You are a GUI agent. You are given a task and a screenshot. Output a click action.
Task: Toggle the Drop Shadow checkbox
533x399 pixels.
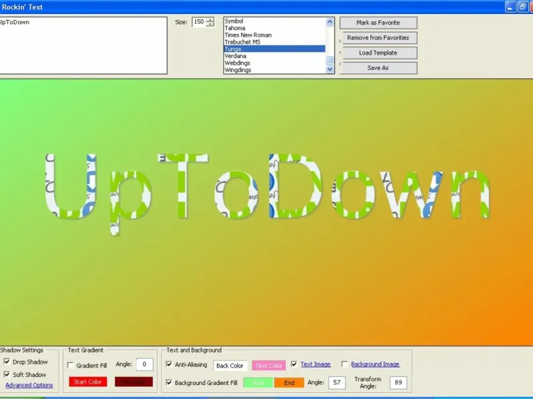click(7, 362)
